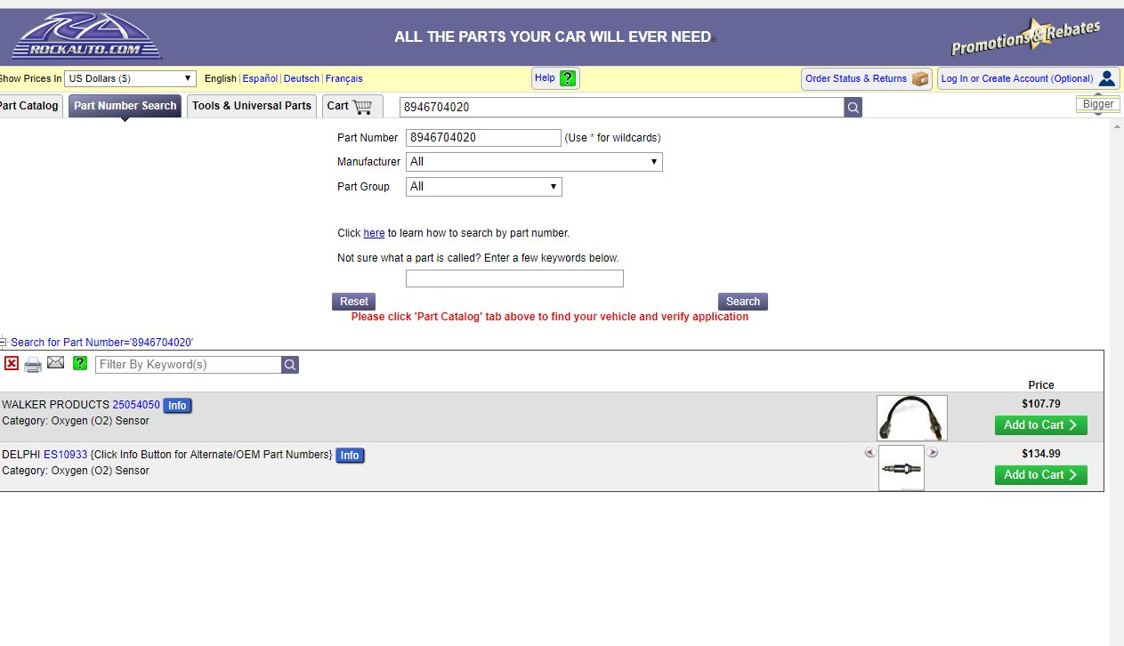
Task: Click the Bigger button
Action: [x=1097, y=104]
